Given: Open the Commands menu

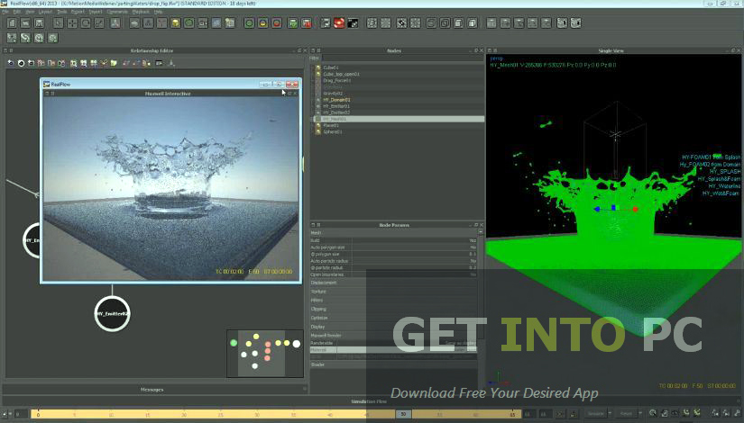Looking at the screenshot, I should click(x=116, y=12).
